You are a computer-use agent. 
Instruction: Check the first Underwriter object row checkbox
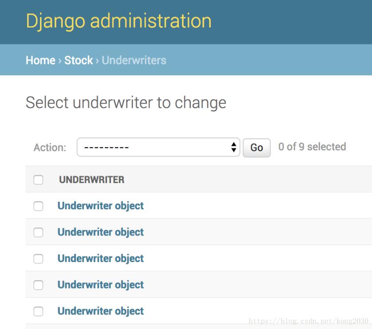click(x=38, y=205)
